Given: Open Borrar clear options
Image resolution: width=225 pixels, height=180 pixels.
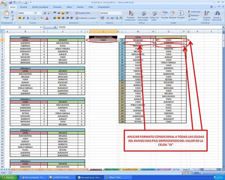Looking at the screenshot, I should point(193,19).
